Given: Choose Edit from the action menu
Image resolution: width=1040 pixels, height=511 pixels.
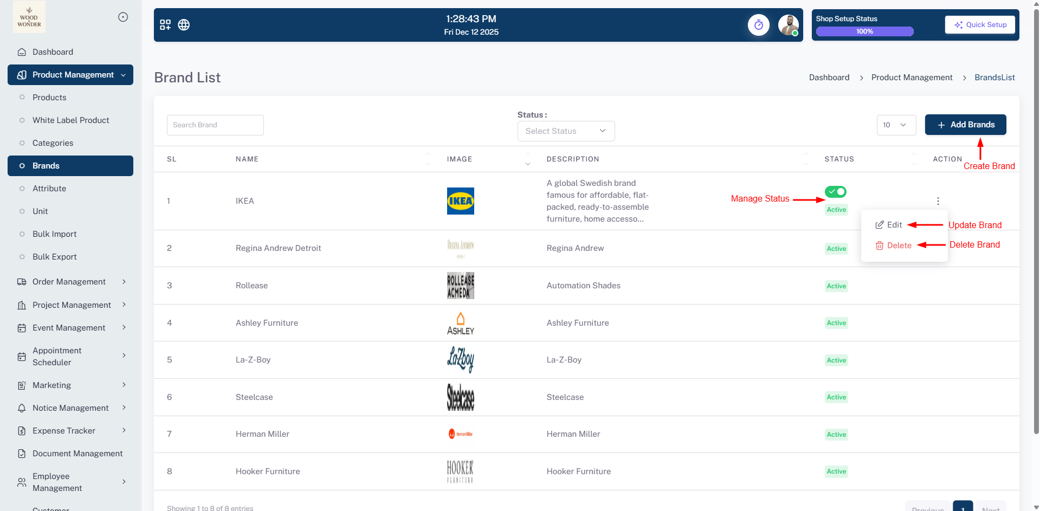Looking at the screenshot, I should [x=889, y=225].
